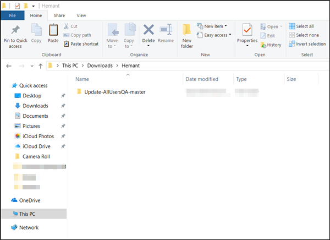Open iCloud Photos in navigation pane
Image resolution: width=330 pixels, height=240 pixels.
click(34, 136)
